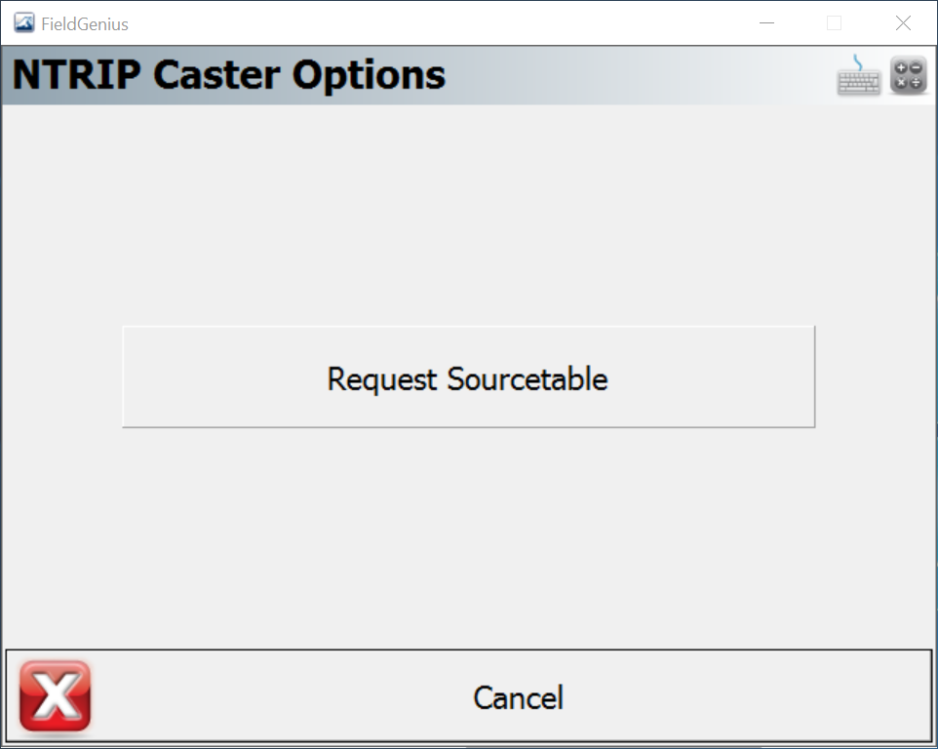
Task: Click empty title bar space beside FieldGenius
Action: point(439,23)
